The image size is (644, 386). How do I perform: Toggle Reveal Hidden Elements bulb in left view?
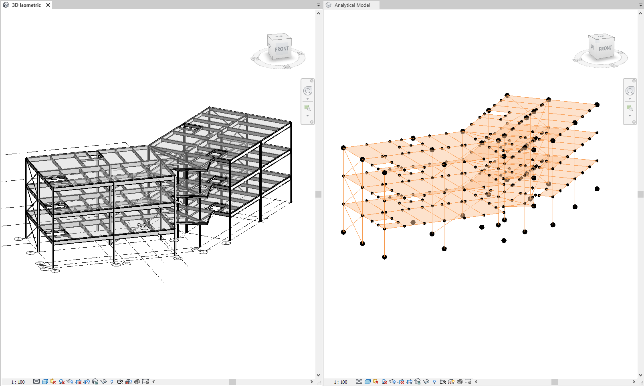[112, 382]
